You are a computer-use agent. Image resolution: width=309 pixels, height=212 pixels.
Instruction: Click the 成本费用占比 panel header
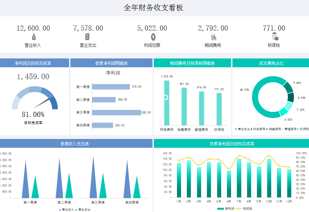(x=271, y=63)
